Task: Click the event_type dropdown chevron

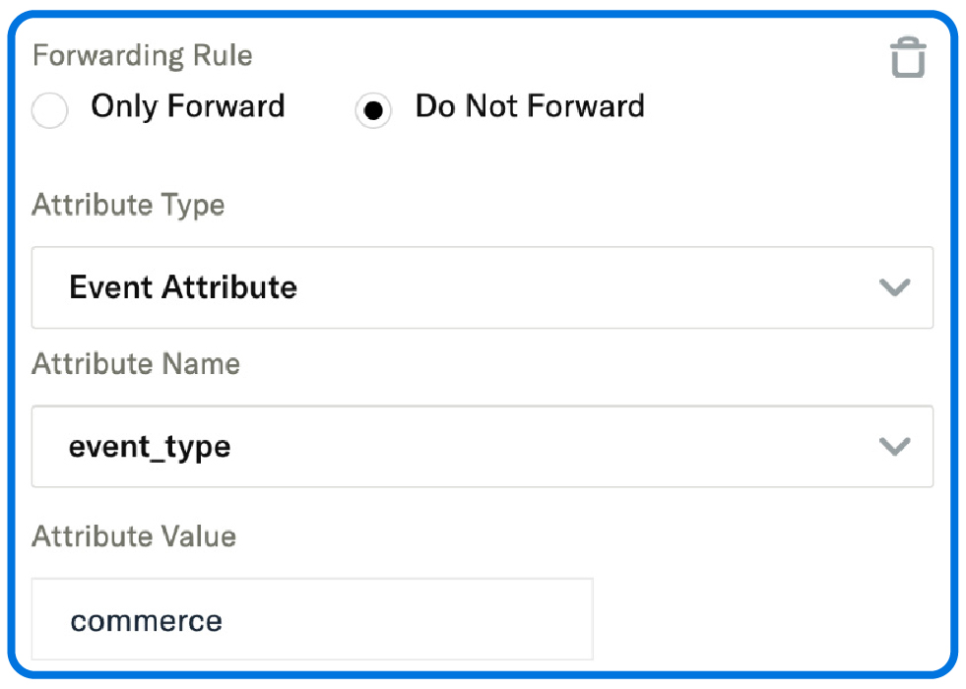Action: pos(894,447)
